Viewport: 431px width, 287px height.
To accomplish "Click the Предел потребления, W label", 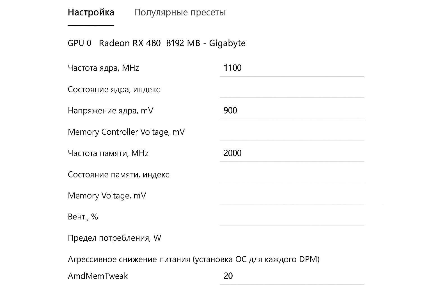I will [x=114, y=238].
